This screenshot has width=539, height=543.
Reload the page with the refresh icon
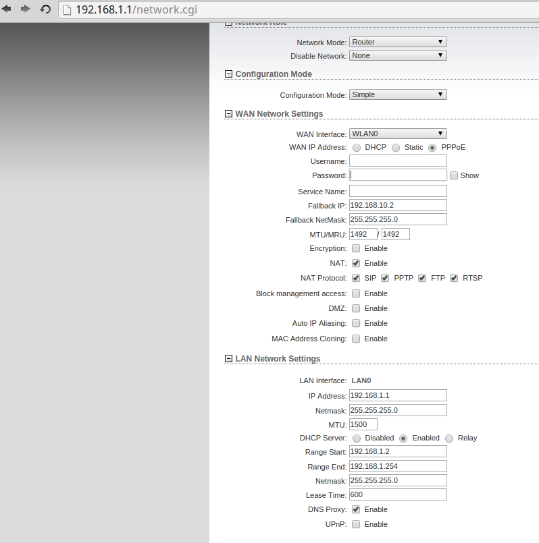(x=45, y=9)
